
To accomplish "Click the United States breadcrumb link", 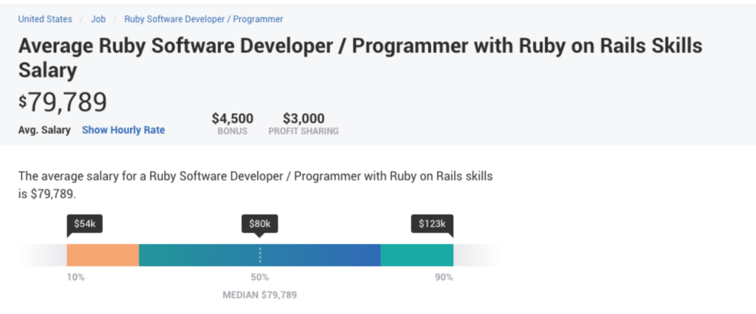I will 45,19.
